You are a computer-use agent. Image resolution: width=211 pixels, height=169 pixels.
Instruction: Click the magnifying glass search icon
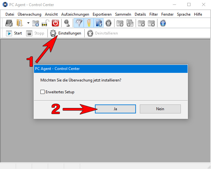[67, 23]
